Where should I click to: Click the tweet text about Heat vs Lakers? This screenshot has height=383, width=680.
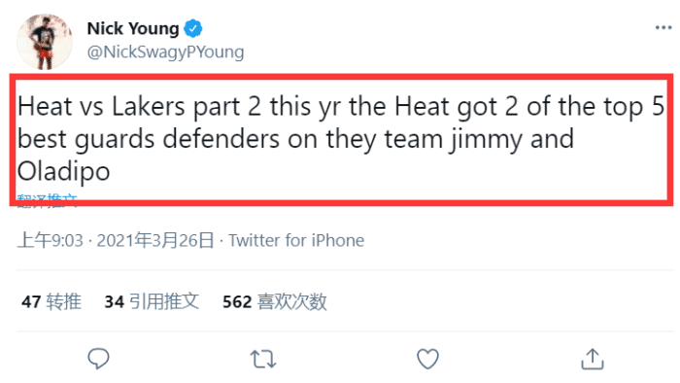click(340, 139)
